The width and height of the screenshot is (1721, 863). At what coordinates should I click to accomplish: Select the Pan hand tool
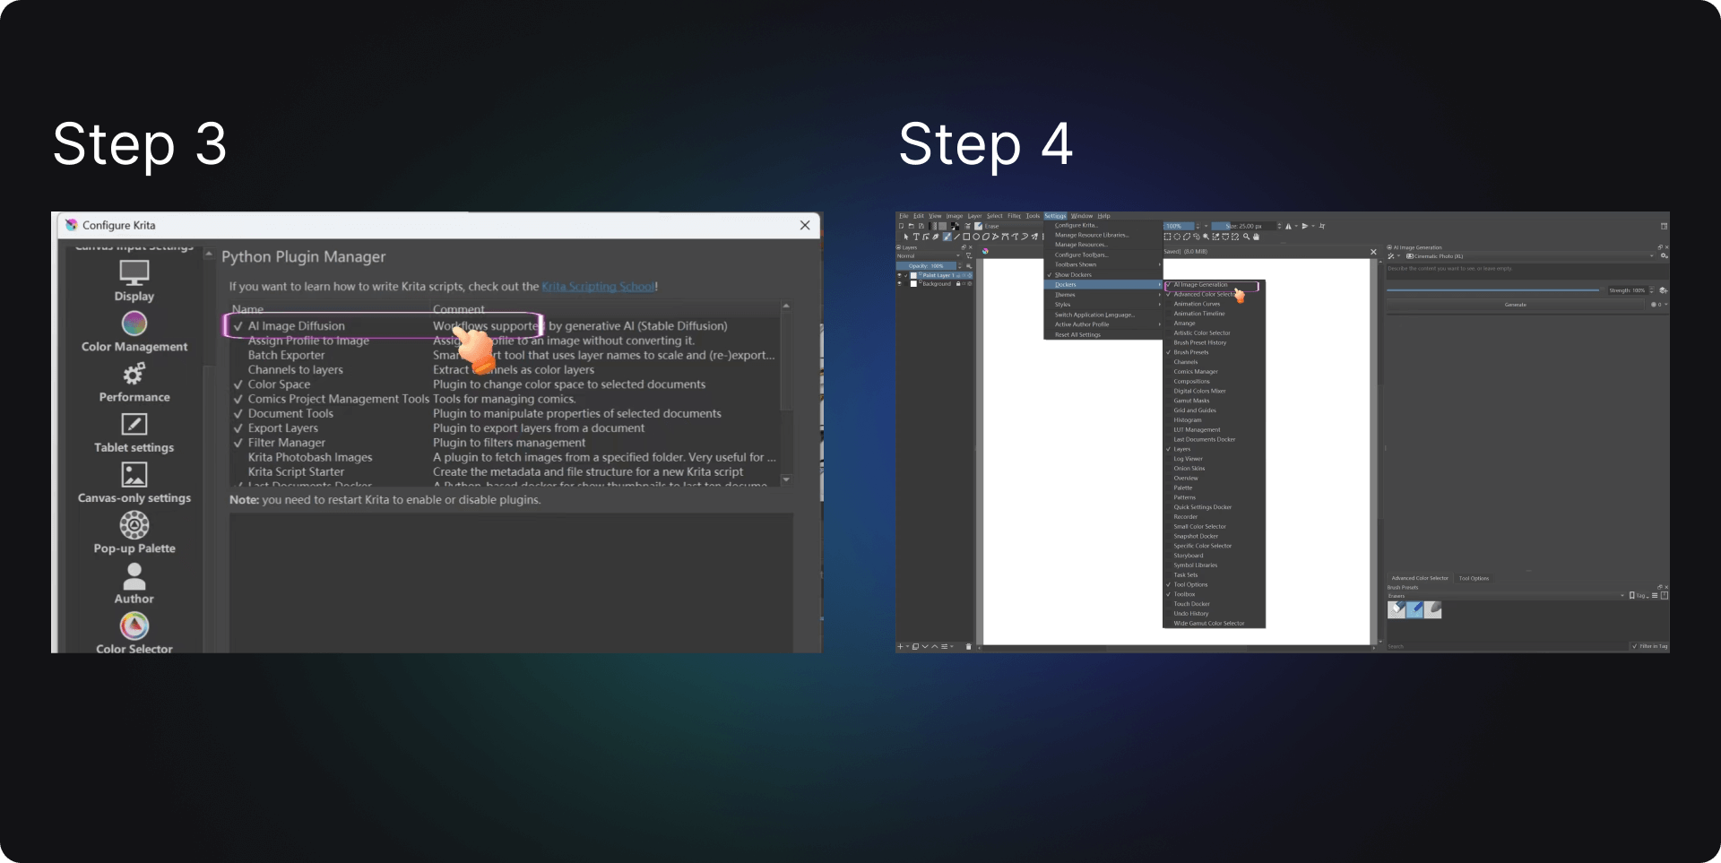pyautogui.click(x=1256, y=237)
